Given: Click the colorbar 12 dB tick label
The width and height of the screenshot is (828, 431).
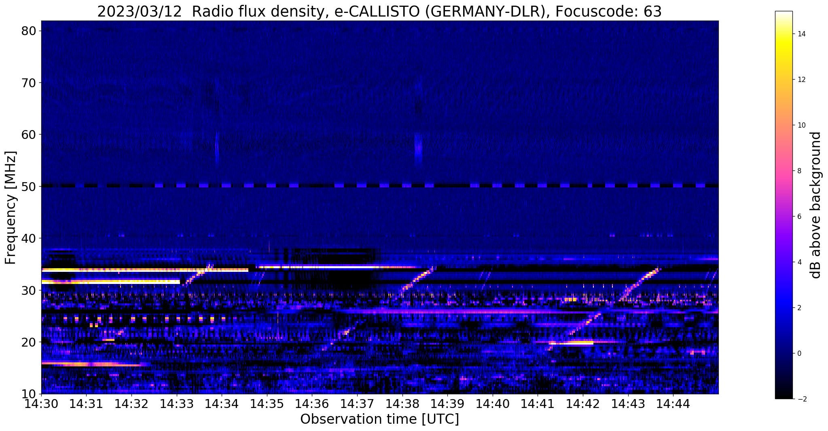Looking at the screenshot, I should click(x=801, y=80).
